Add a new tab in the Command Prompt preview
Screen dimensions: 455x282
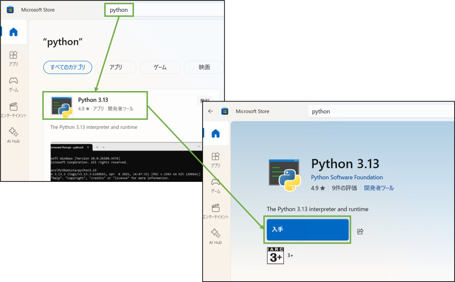[97, 147]
